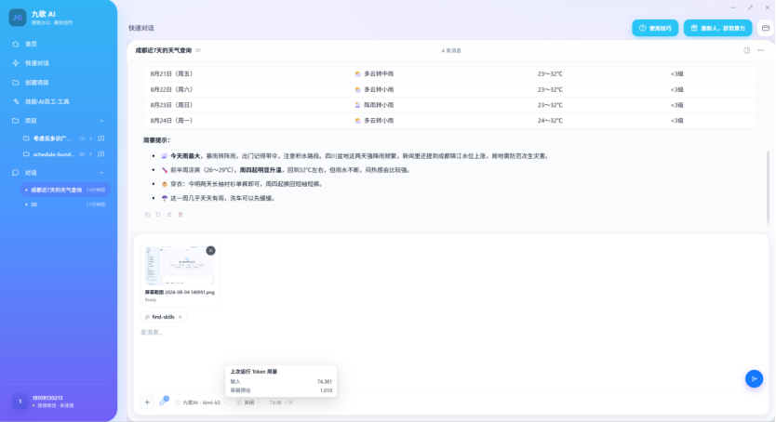Click the branch icon under reply

pyautogui.click(x=169, y=215)
